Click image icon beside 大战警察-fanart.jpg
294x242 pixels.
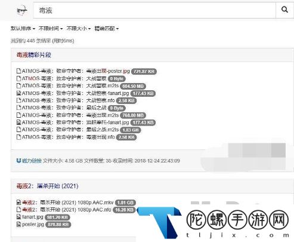pos(18,93)
